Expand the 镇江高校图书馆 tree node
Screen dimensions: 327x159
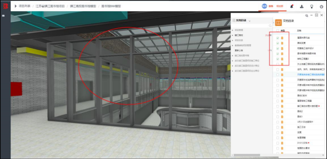click(233, 56)
